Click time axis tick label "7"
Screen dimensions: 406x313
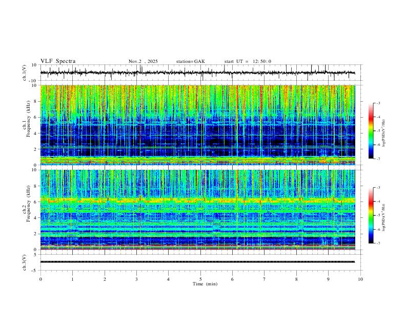point(265,279)
